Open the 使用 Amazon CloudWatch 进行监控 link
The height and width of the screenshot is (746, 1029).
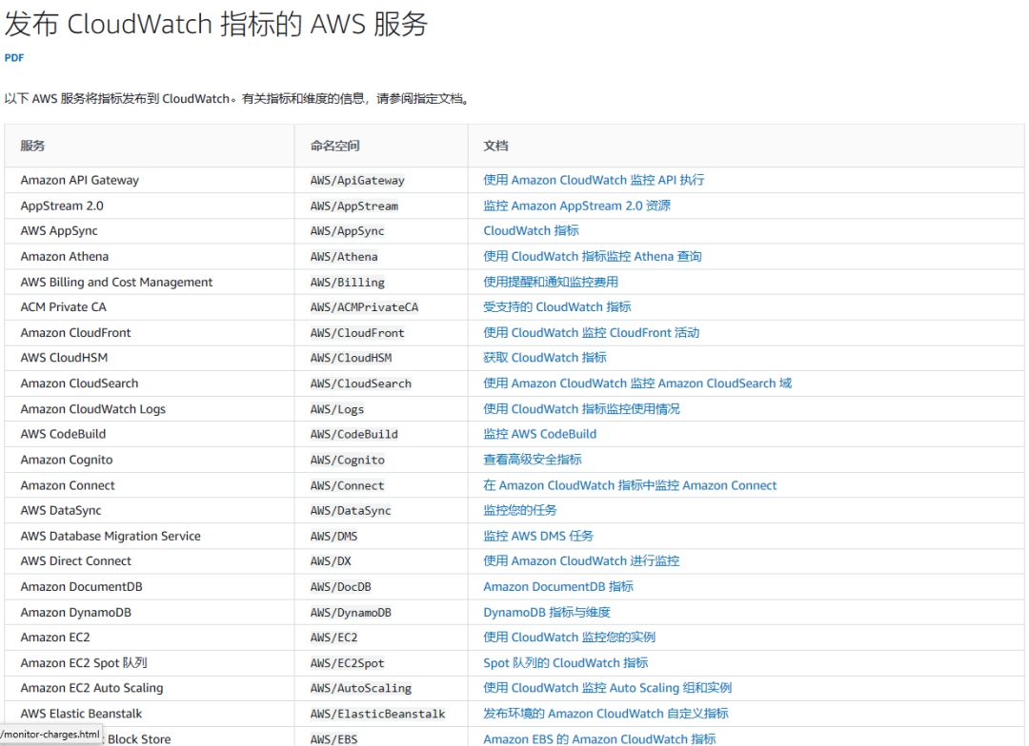[581, 561]
